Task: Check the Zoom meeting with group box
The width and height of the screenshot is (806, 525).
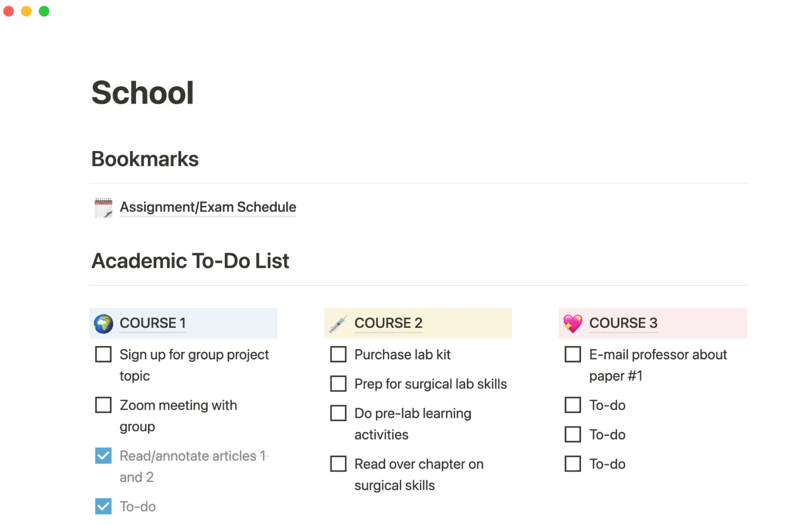Action: click(x=103, y=405)
